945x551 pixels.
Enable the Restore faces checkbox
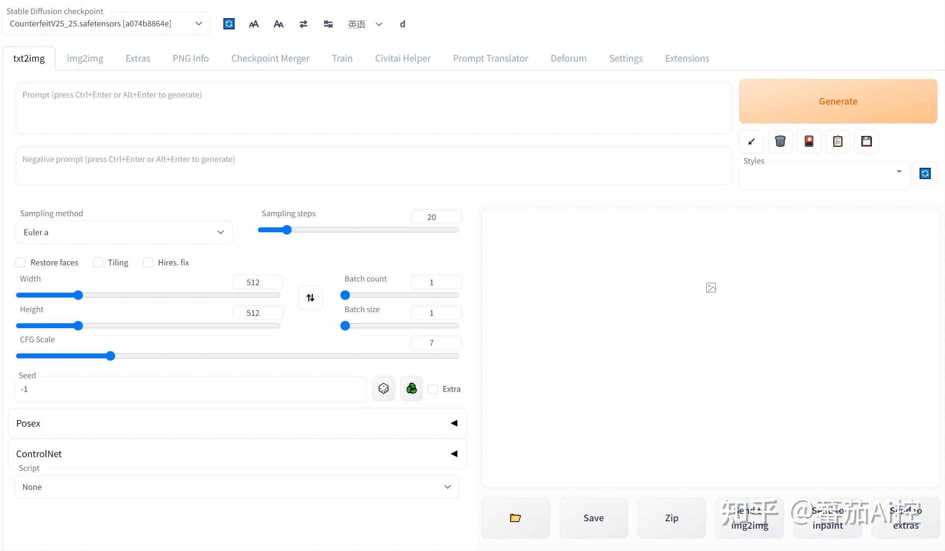pos(21,262)
